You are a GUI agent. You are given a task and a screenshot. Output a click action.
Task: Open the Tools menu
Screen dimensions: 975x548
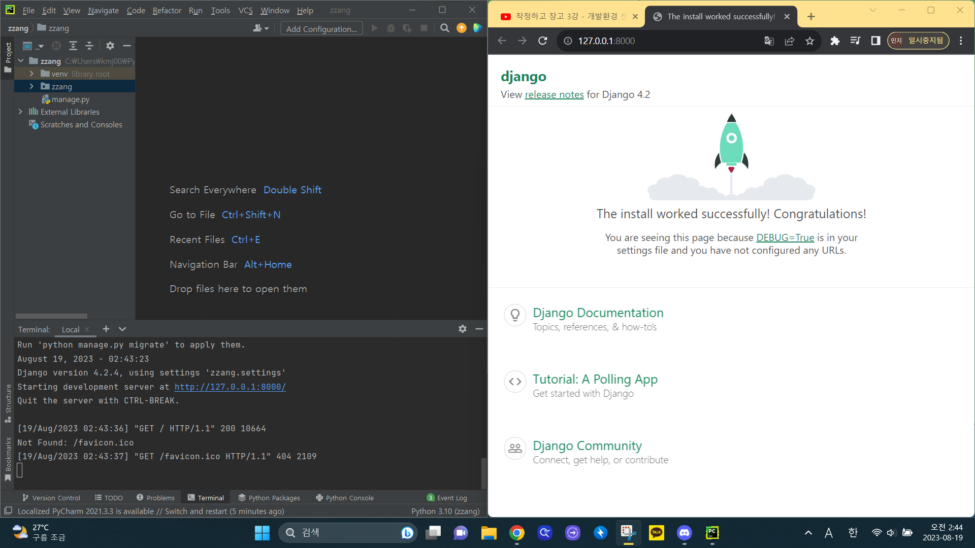220,10
